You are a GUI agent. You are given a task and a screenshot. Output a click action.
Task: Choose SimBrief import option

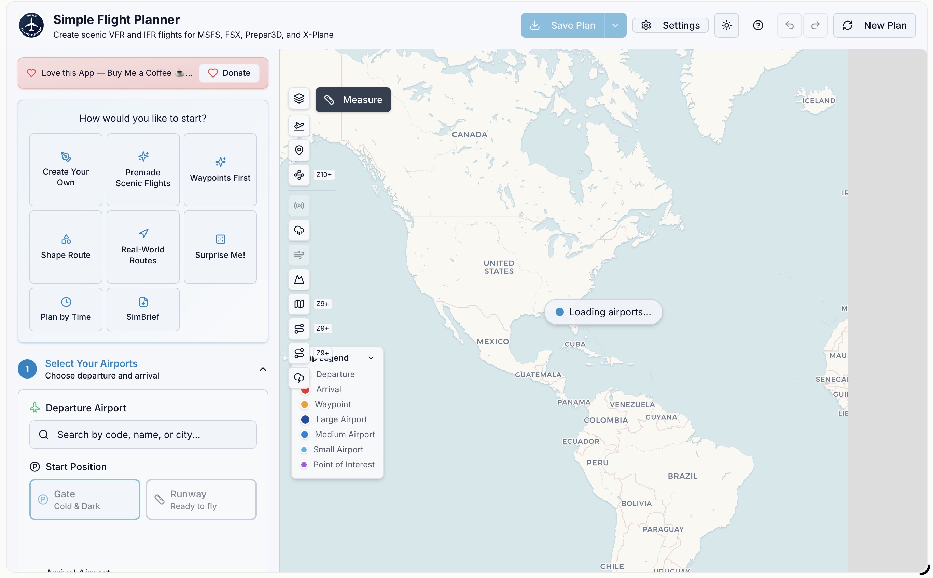tap(143, 309)
